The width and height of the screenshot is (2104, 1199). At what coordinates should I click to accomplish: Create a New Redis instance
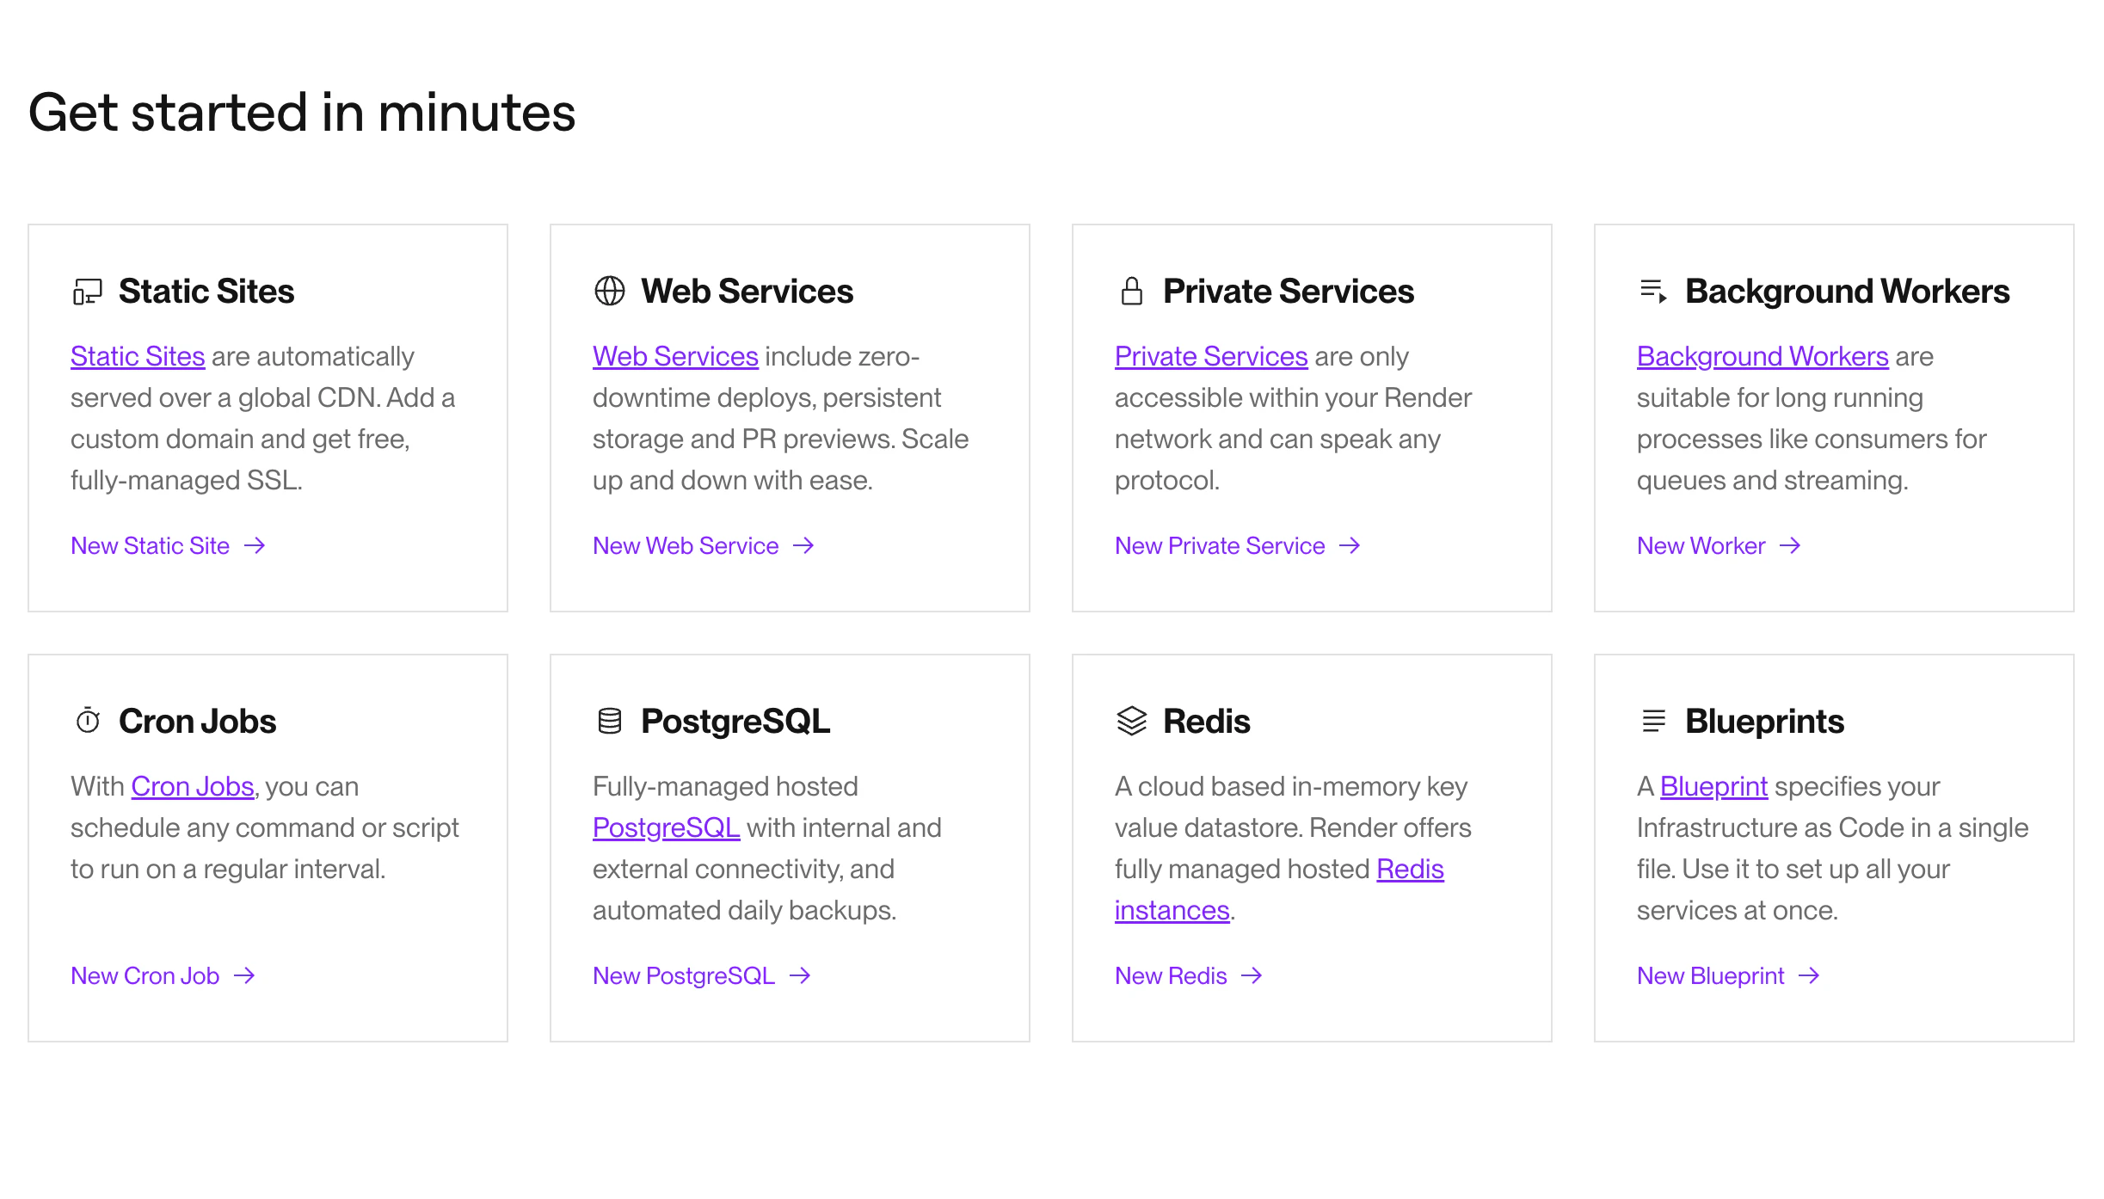tap(1189, 976)
